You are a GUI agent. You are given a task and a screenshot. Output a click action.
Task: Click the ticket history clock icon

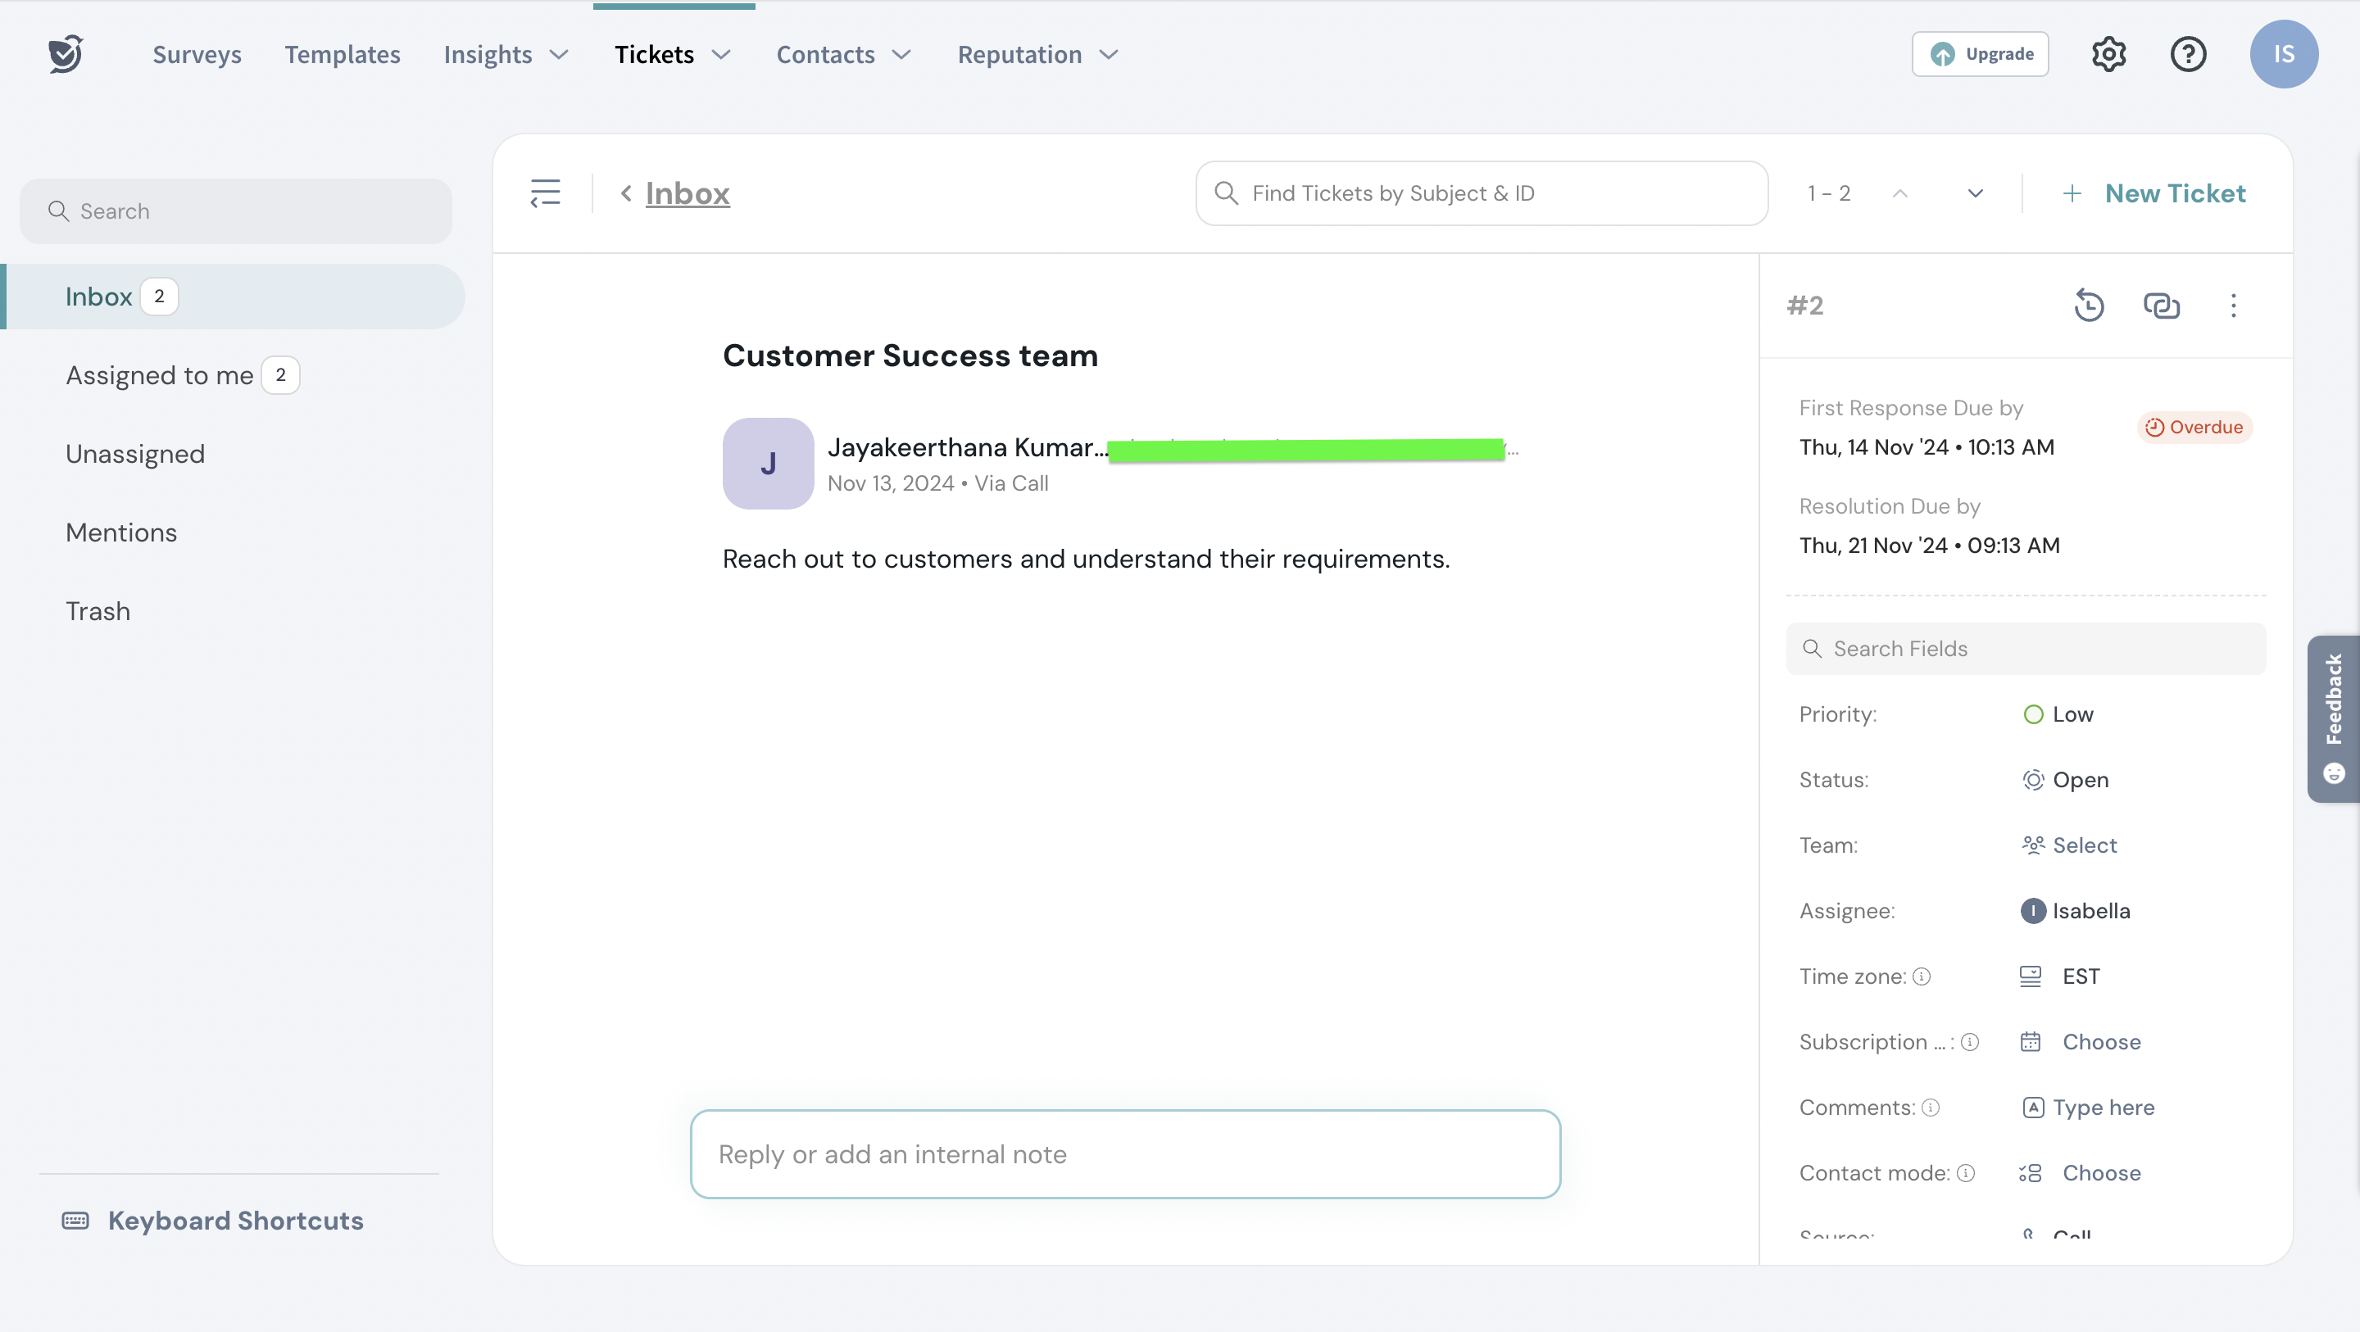coord(2089,305)
